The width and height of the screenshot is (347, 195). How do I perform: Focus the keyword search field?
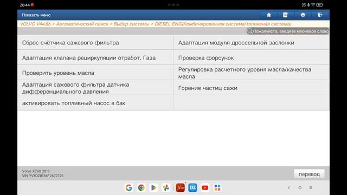[x=288, y=31]
